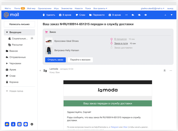Open Знакомства in top navigation
Image resolution: width=178 pixels, height=131 pixels.
pos(67,9)
